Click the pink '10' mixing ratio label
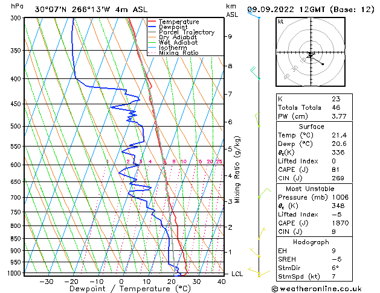The height and width of the screenshot is (293, 380). tap(184, 162)
